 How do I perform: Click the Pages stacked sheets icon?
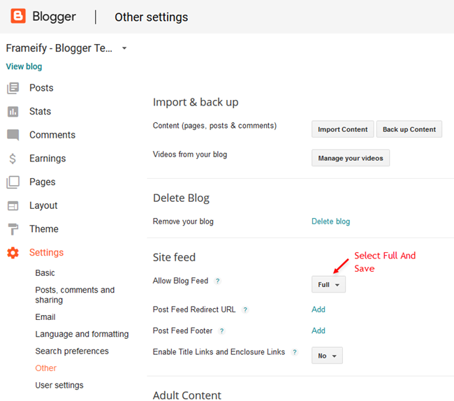coord(13,182)
